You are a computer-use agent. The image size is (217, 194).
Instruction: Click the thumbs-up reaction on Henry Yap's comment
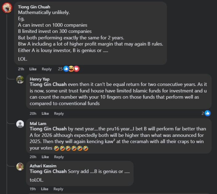click(207, 113)
